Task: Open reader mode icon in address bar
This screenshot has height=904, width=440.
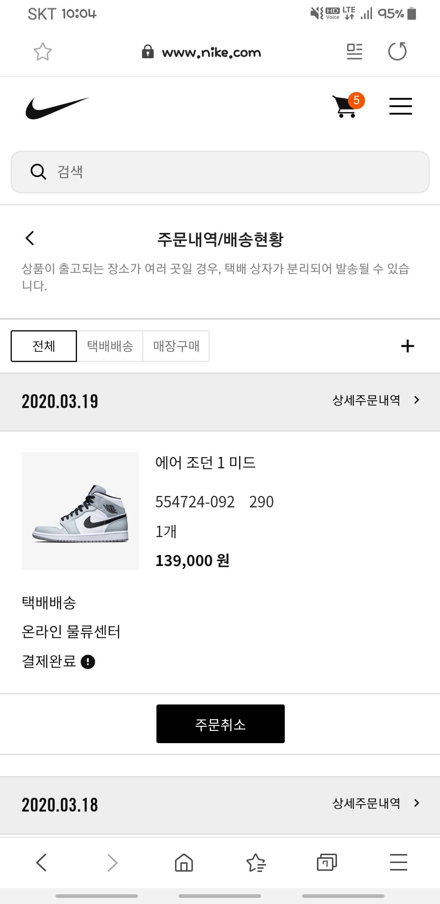Action: (354, 52)
